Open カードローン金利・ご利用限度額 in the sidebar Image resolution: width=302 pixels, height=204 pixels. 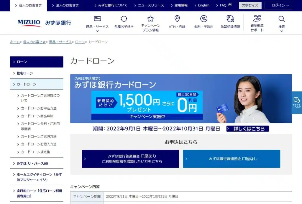(39, 126)
